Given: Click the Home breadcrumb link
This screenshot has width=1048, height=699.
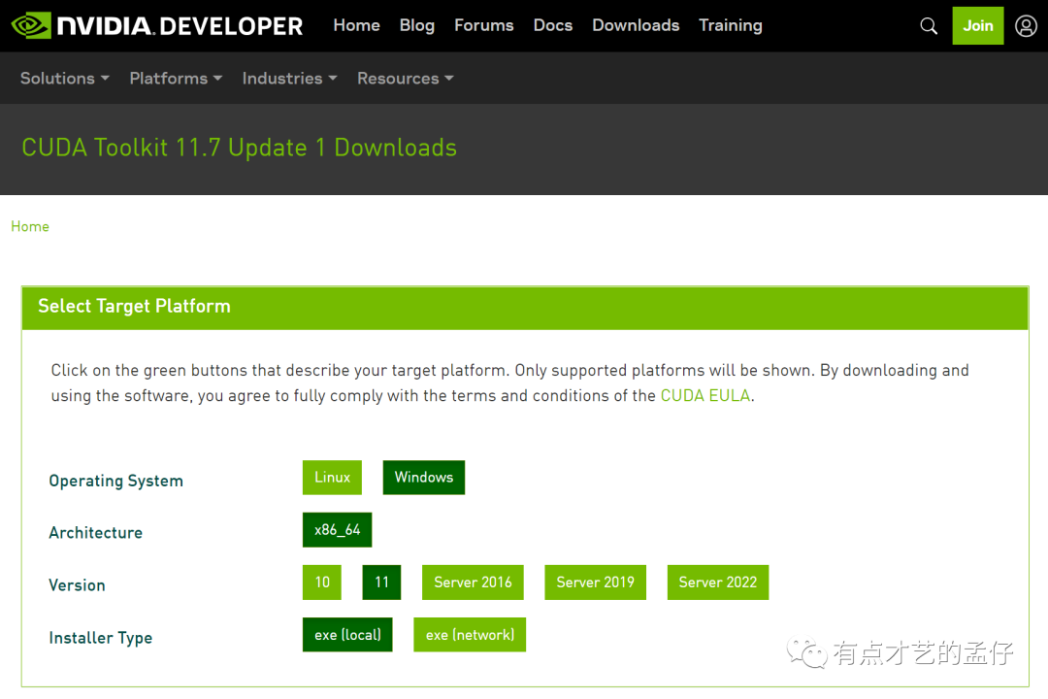Looking at the screenshot, I should [30, 227].
